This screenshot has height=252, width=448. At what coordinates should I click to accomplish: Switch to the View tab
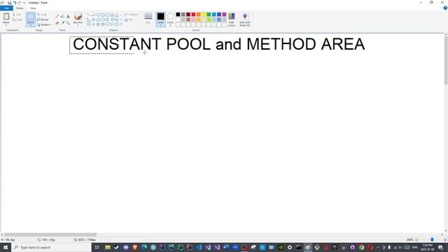pyautogui.click(x=33, y=8)
